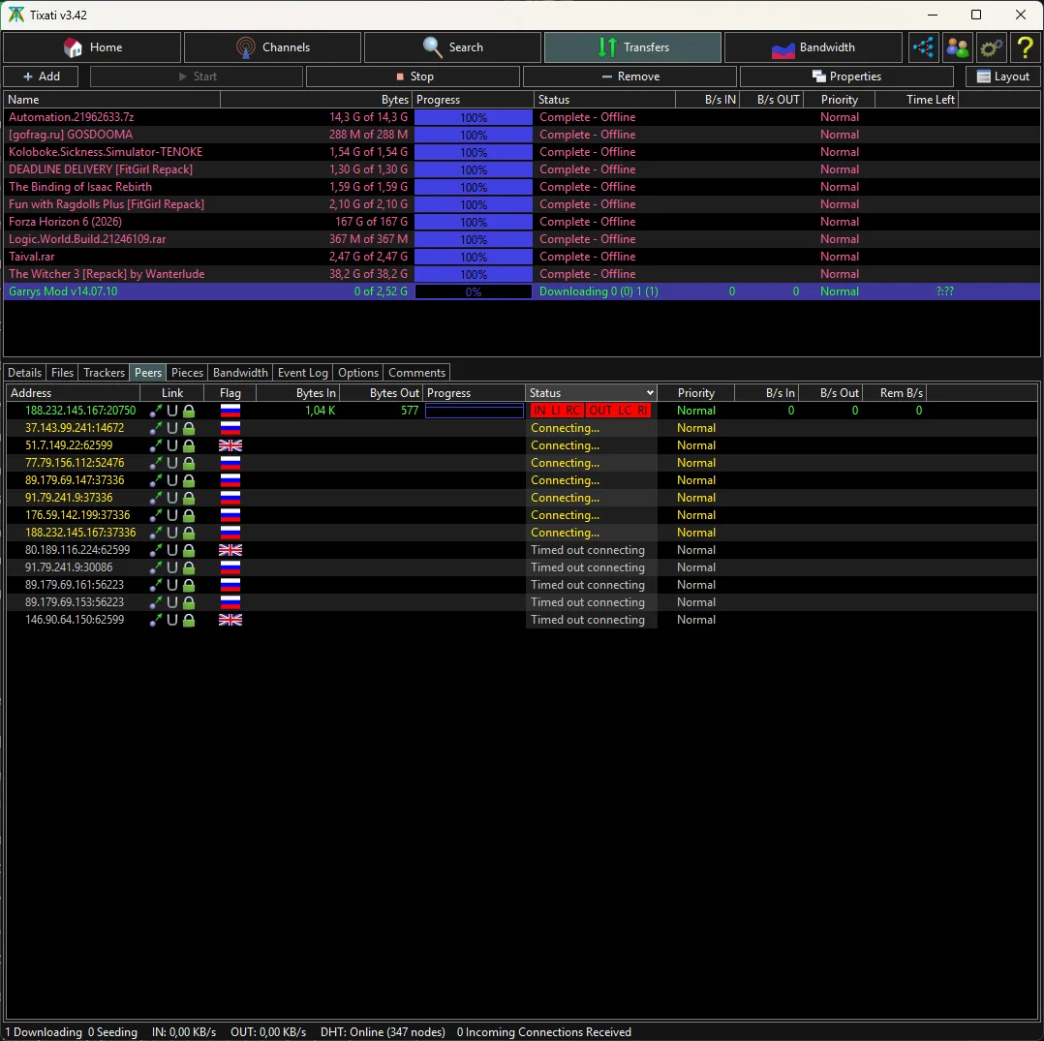Click the Russian flag for 188.232.145.167:20750
The width and height of the screenshot is (1044, 1041).
[x=230, y=411]
